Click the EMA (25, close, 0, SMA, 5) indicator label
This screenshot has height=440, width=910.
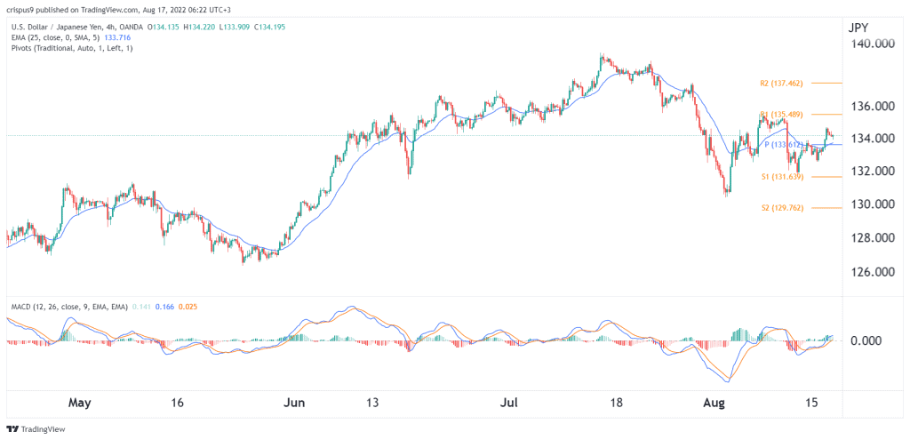click(54, 37)
